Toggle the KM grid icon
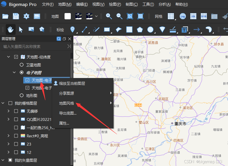228x166 pixels. tap(193, 16)
